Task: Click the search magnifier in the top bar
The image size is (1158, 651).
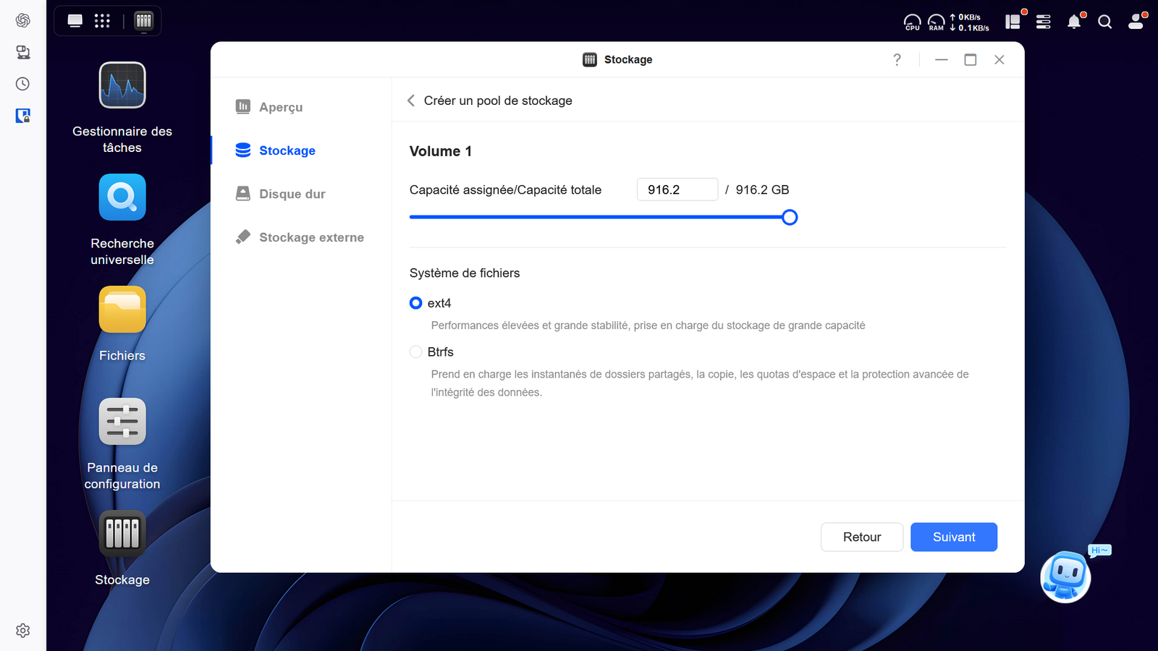Action: [1104, 22]
